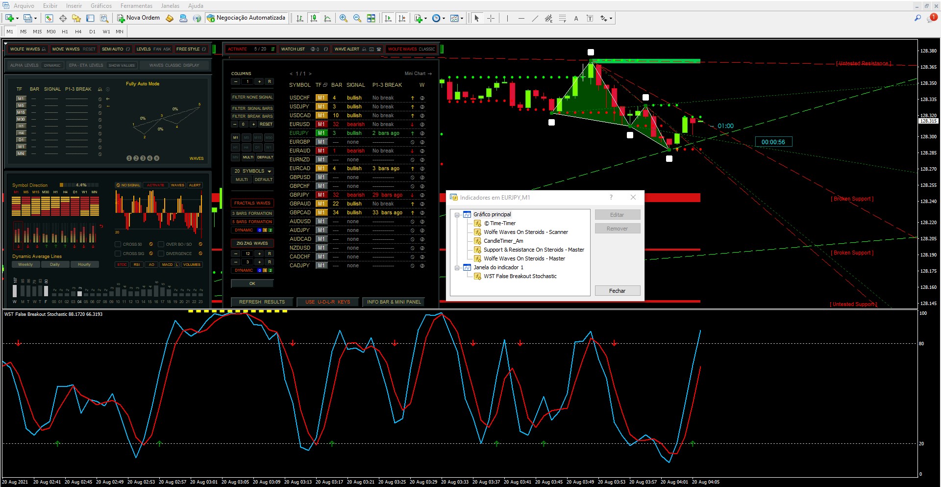This screenshot has height=487, width=941.
Task: Tick the OVER BO / SO checkbox
Action: tap(161, 244)
